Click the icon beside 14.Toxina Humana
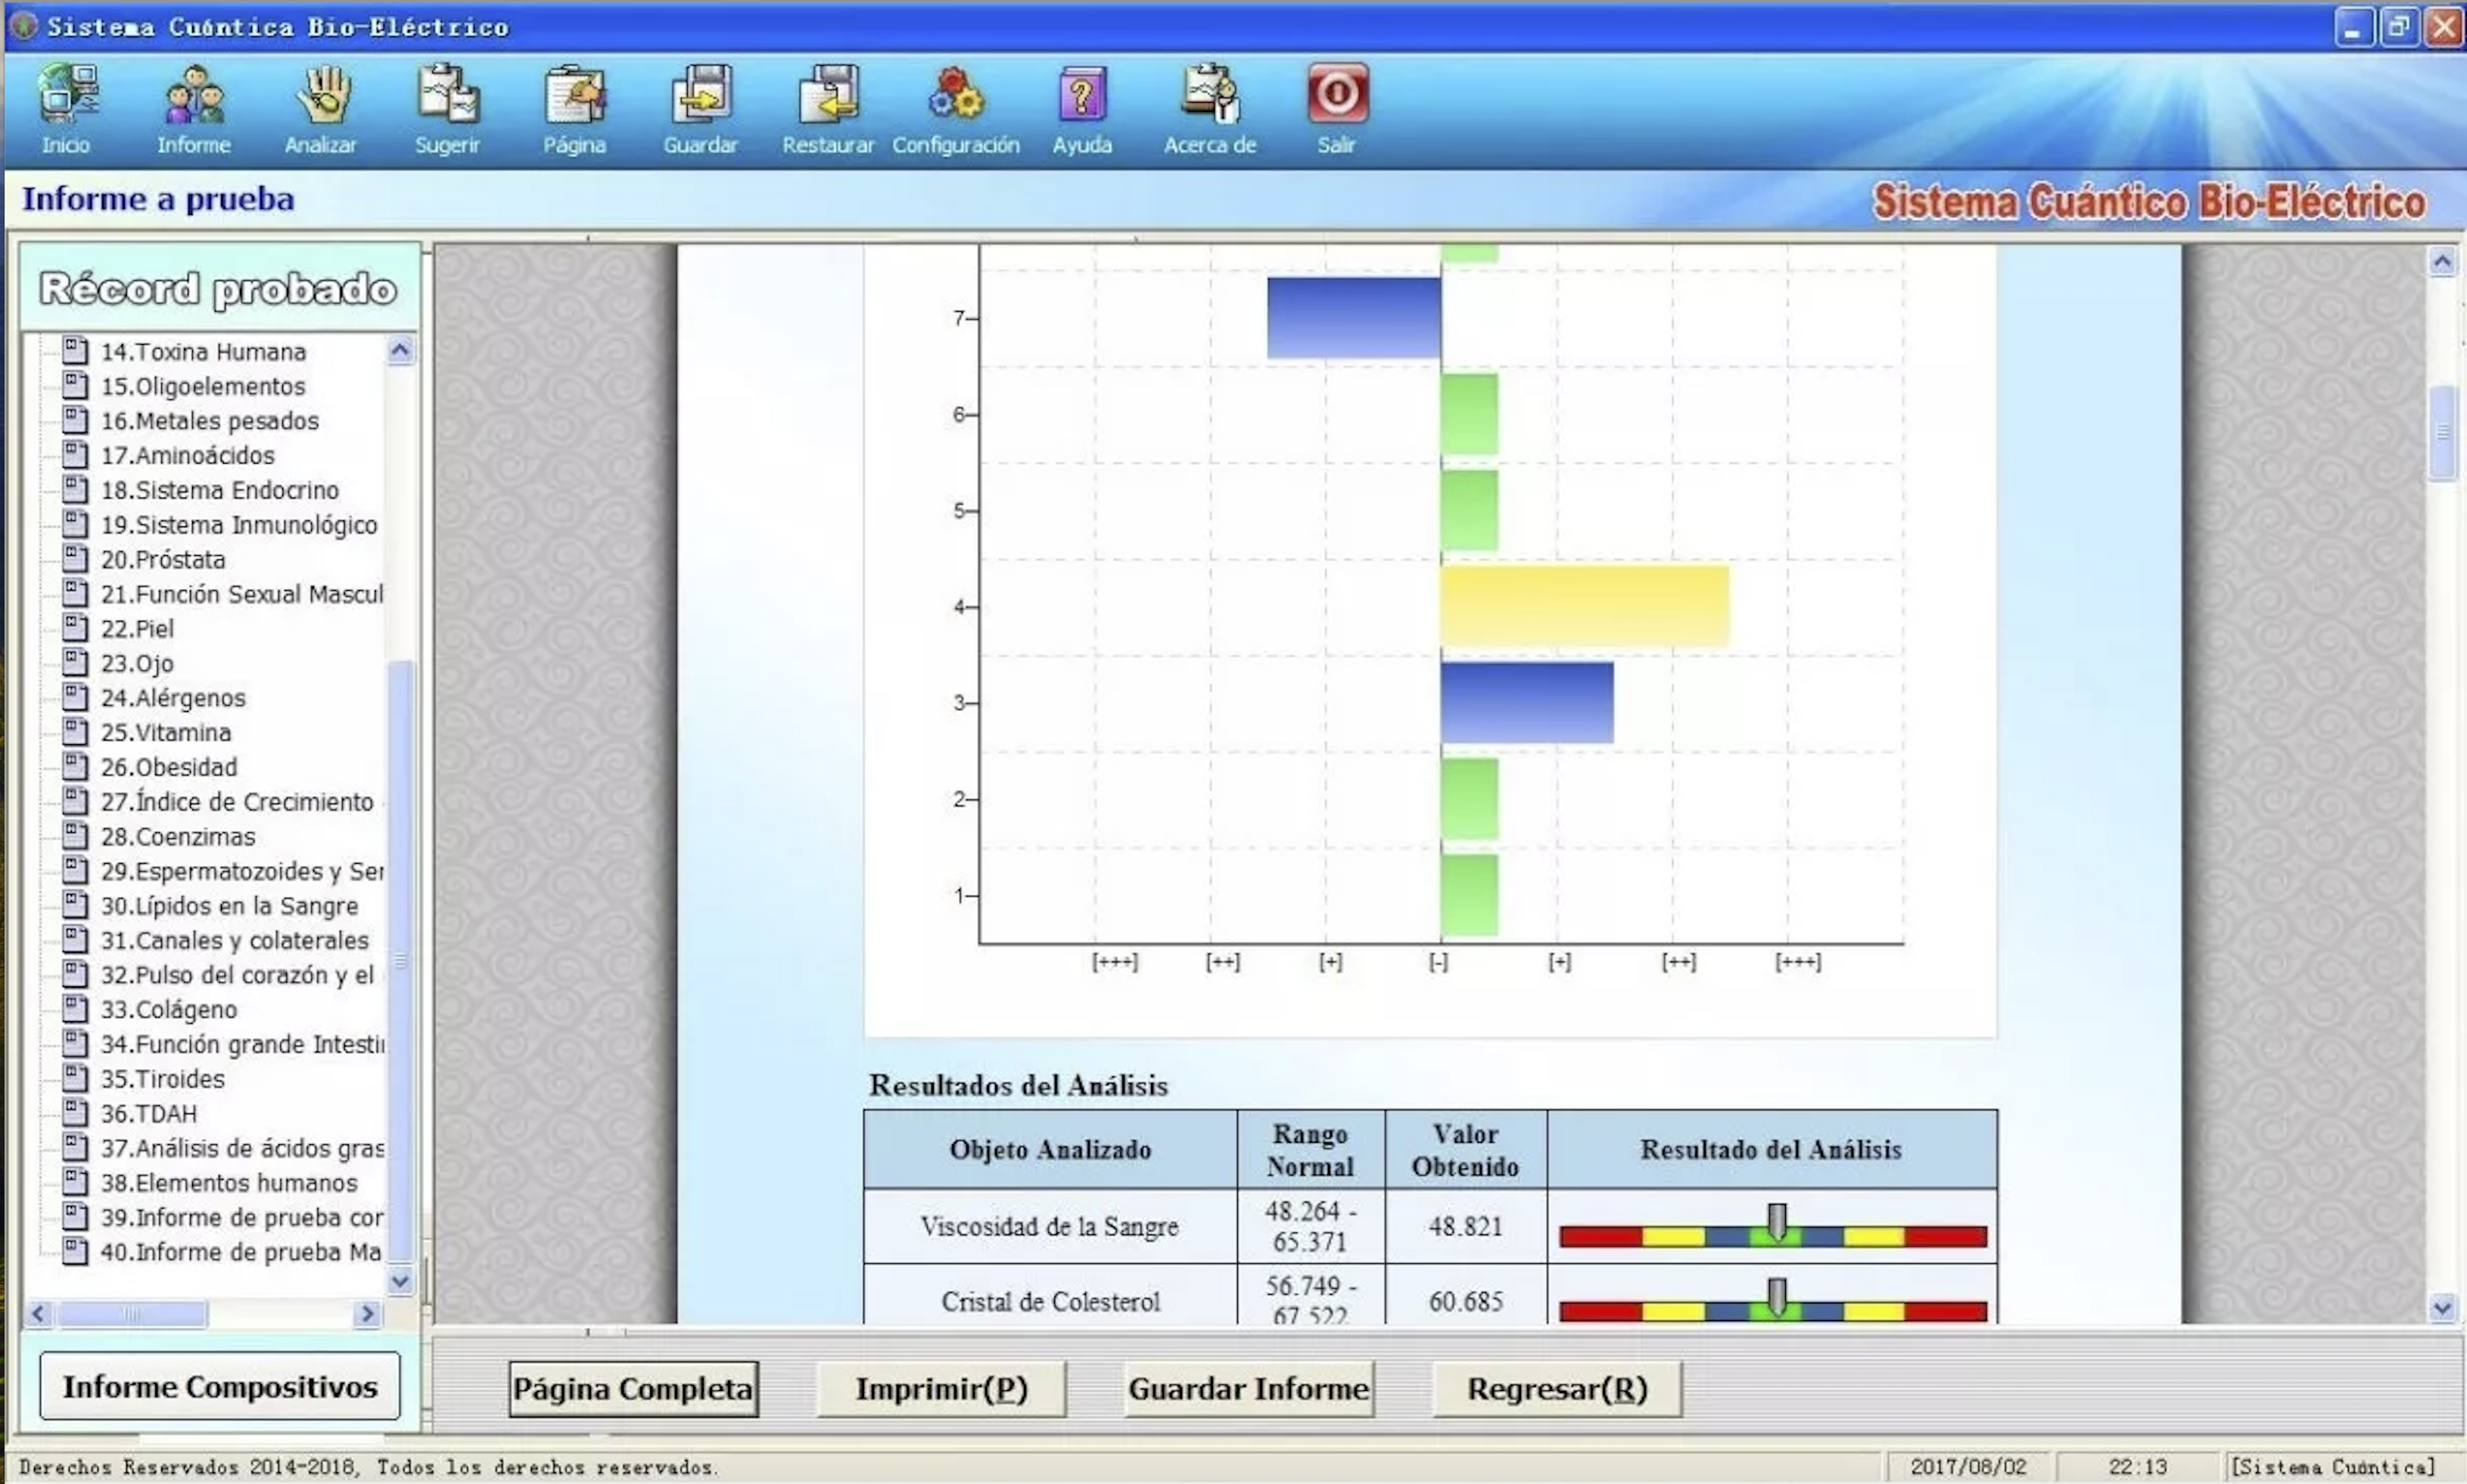 click(x=74, y=350)
